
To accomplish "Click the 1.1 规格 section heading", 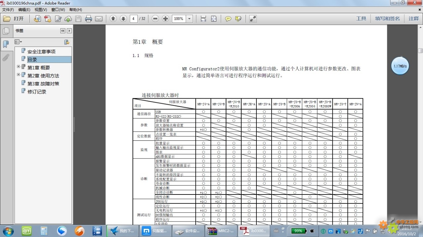I will [143, 56].
